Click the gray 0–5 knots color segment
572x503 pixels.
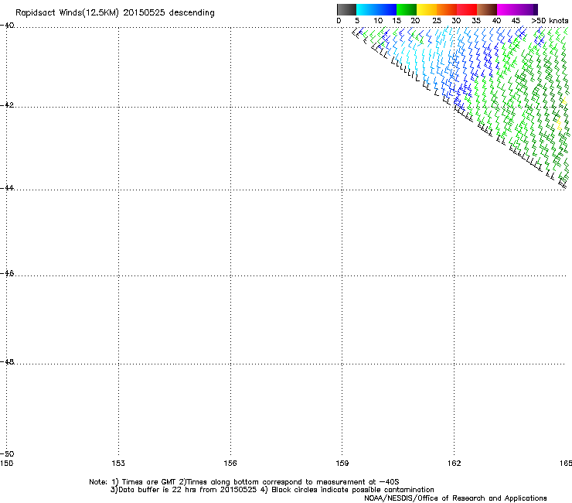pyautogui.click(x=346, y=9)
